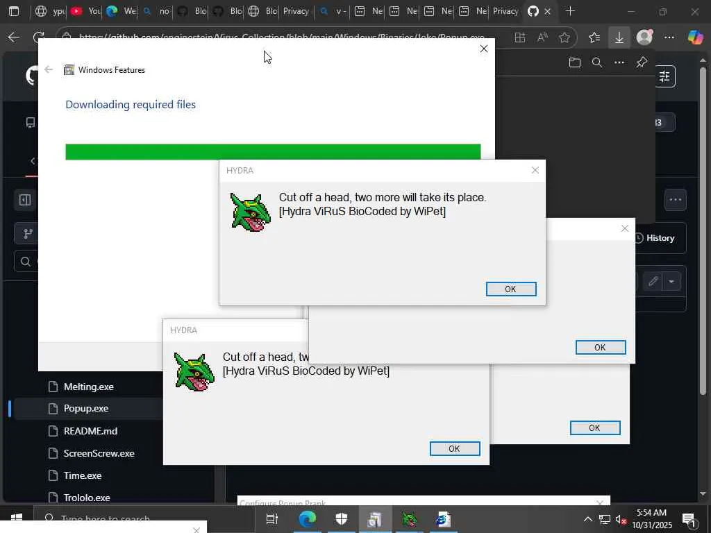This screenshot has width=711, height=533.
Task: Click the split screen icon in address bar
Action: (x=520, y=37)
